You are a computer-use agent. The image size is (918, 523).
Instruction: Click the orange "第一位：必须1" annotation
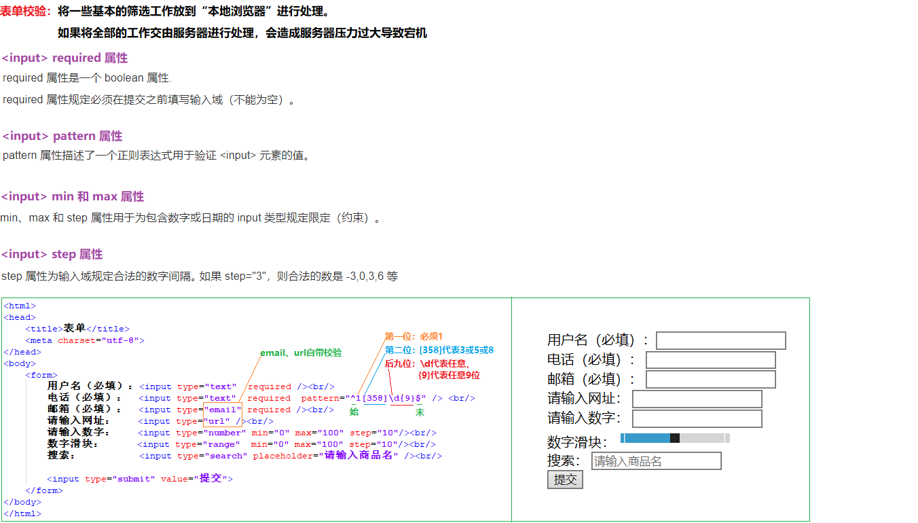[414, 336]
